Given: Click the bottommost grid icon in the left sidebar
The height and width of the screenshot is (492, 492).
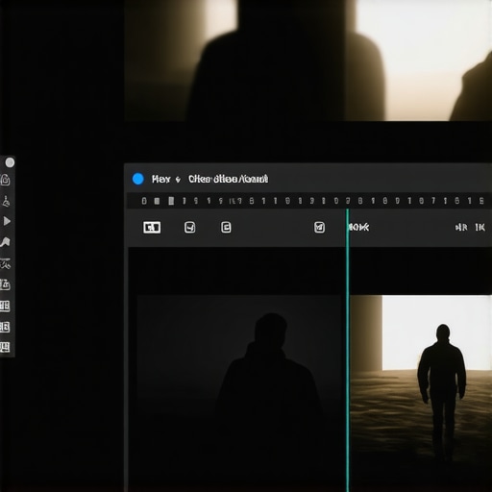Looking at the screenshot, I should (x=5, y=347).
